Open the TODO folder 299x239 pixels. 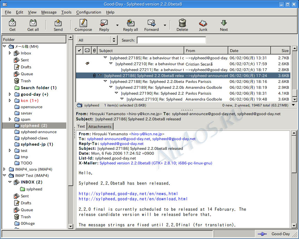tap(26, 163)
